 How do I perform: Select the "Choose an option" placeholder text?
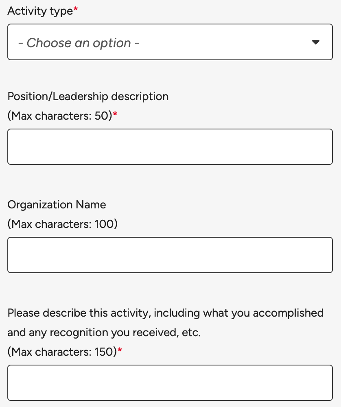tap(79, 43)
